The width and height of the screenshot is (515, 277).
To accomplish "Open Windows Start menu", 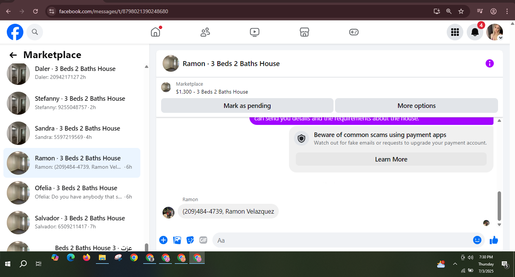I will [8, 263].
